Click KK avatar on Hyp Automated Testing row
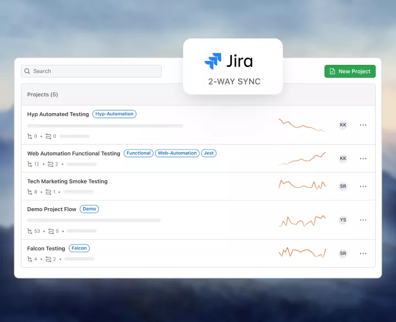396x322 pixels. pyautogui.click(x=343, y=125)
